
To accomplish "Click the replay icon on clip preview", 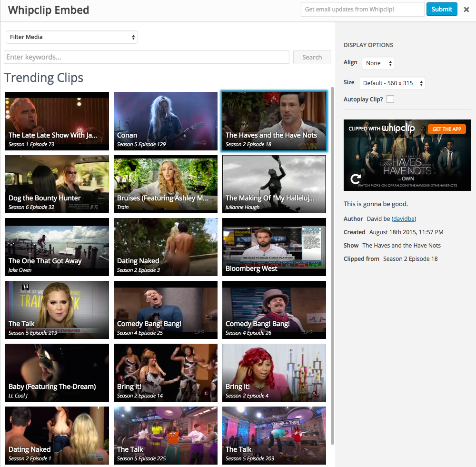I will [x=356, y=179].
